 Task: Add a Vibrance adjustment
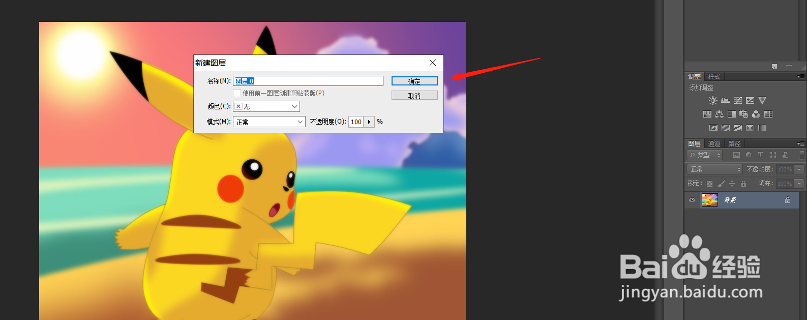click(762, 101)
